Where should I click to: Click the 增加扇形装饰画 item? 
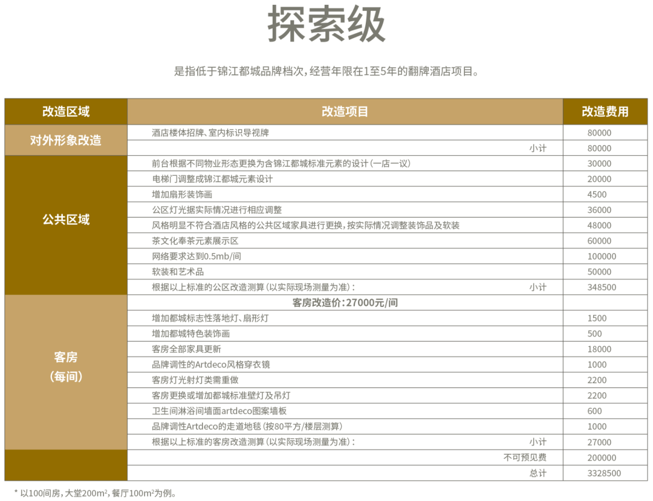click(182, 195)
